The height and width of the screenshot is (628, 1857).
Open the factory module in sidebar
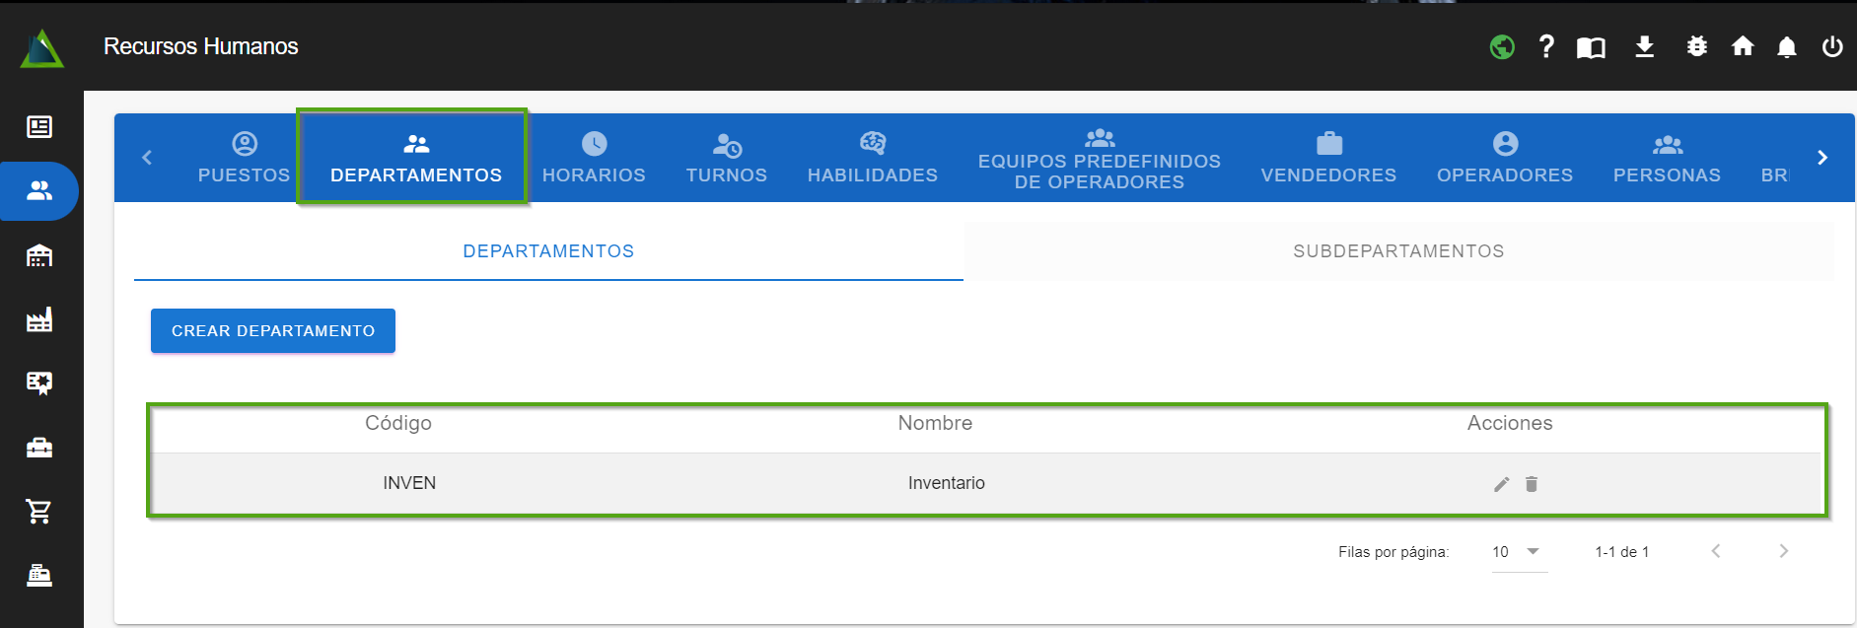39,319
